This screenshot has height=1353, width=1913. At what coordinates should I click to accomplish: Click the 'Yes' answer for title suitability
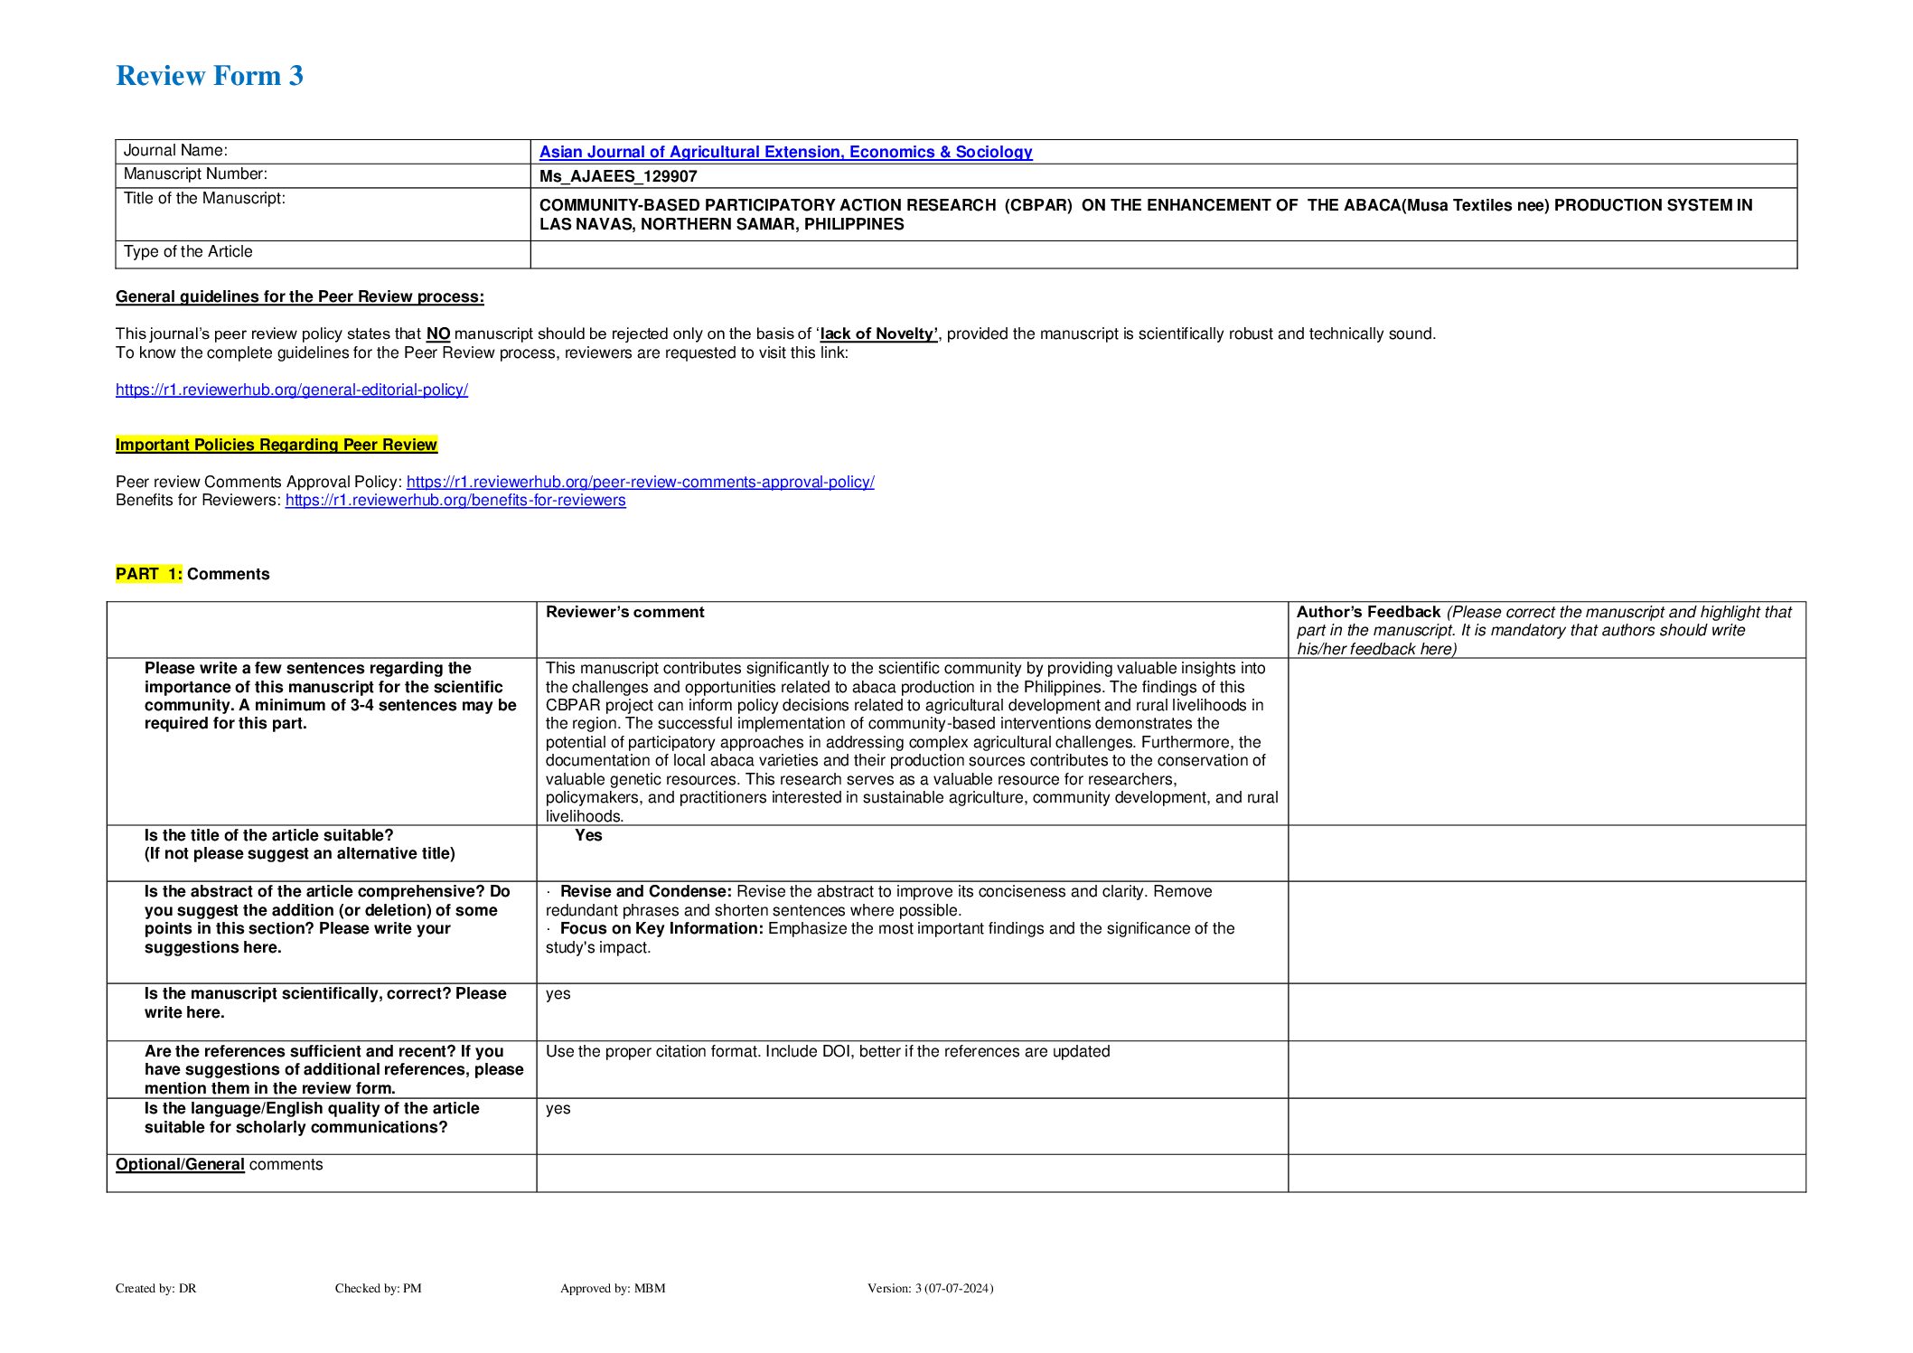(x=588, y=835)
